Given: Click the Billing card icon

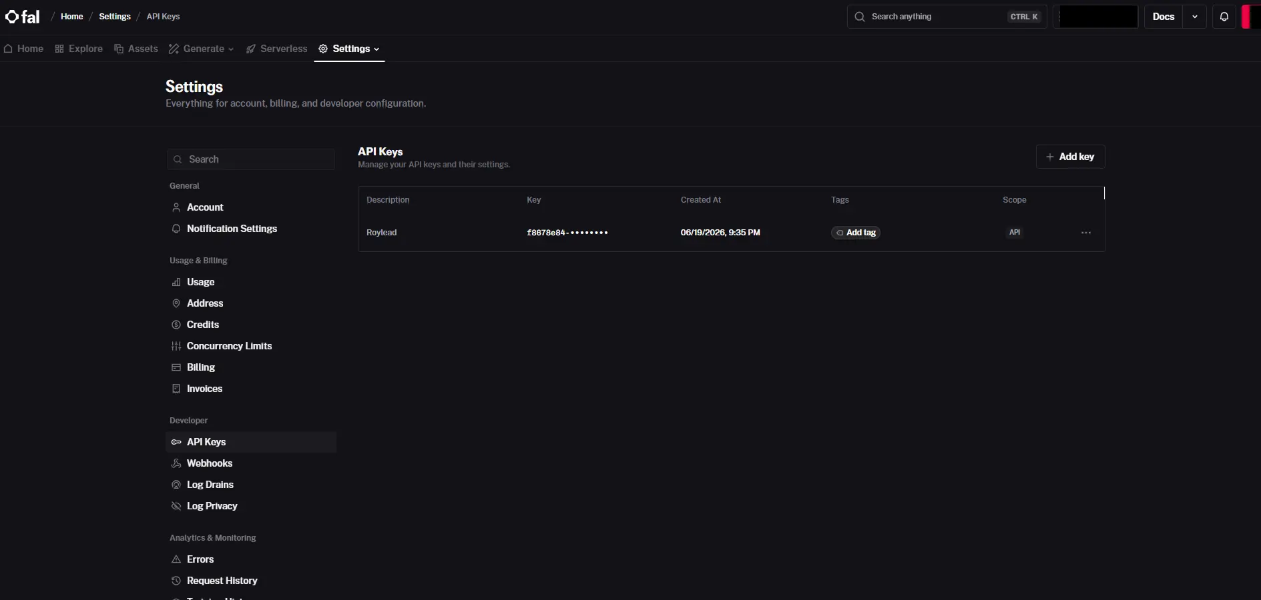Looking at the screenshot, I should pos(176,367).
